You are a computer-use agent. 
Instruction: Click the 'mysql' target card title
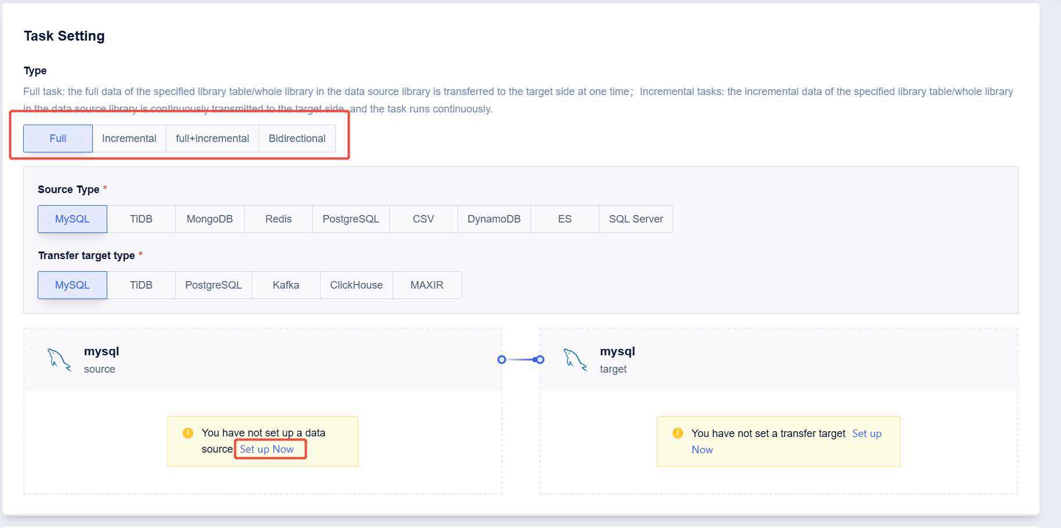point(617,351)
